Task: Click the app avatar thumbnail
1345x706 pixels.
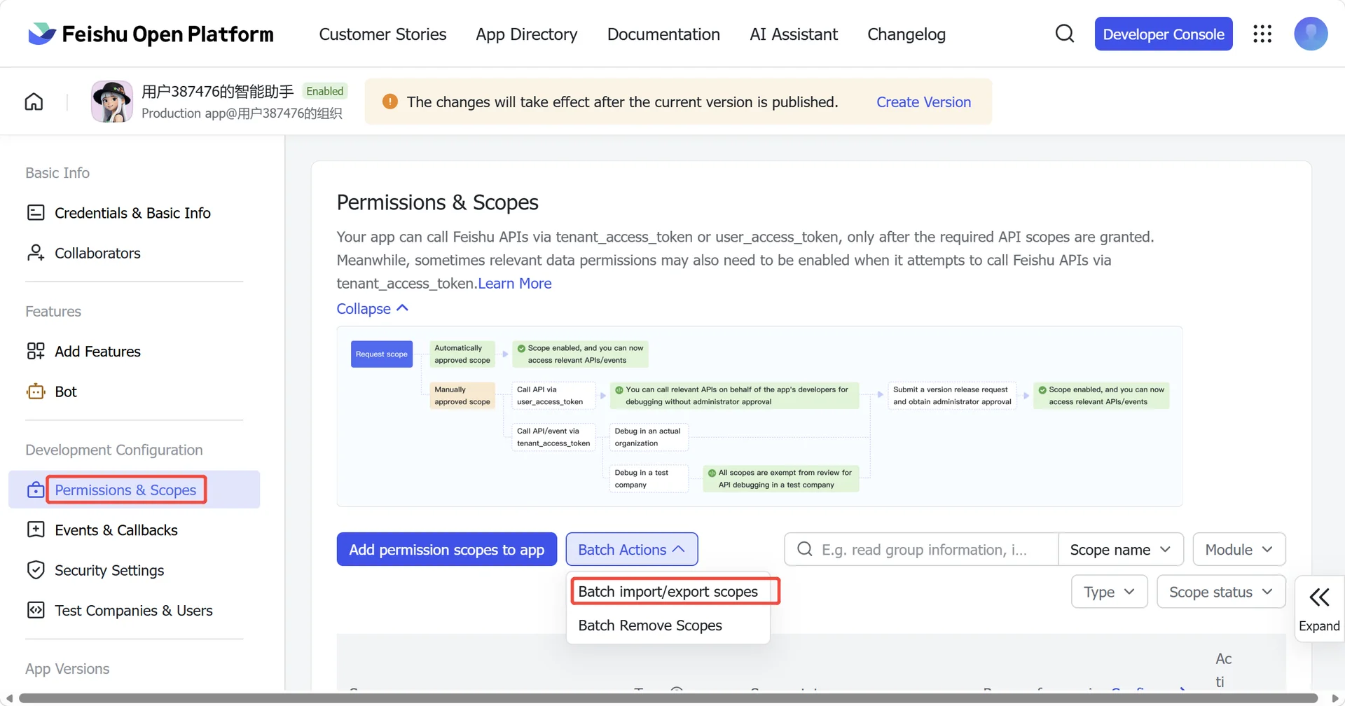Action: click(x=112, y=102)
